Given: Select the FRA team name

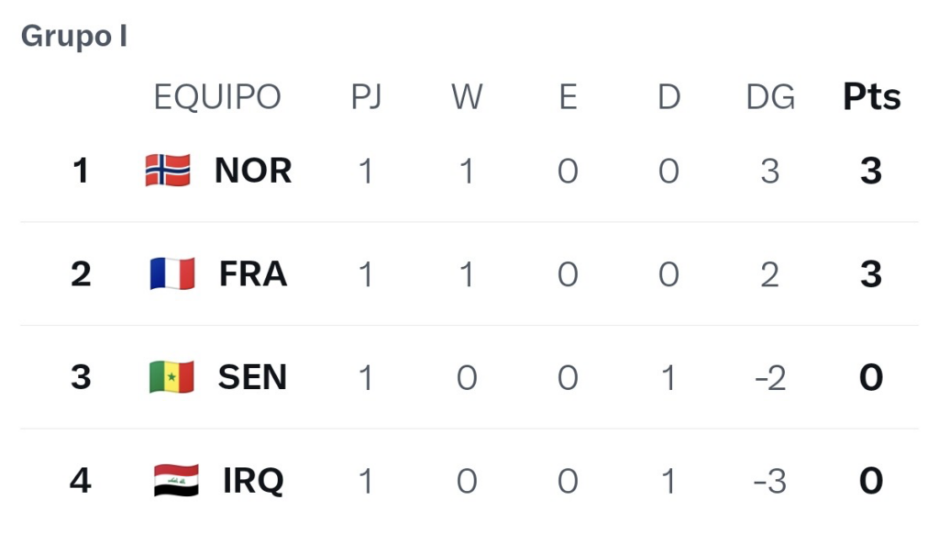Looking at the screenshot, I should click(x=253, y=274).
